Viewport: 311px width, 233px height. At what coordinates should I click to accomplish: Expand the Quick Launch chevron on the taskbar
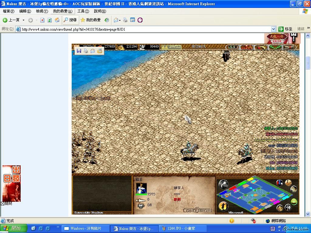point(58,227)
